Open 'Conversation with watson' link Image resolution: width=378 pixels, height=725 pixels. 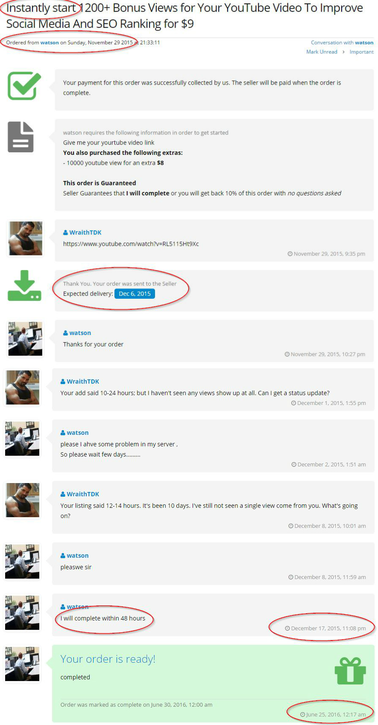[x=342, y=43]
